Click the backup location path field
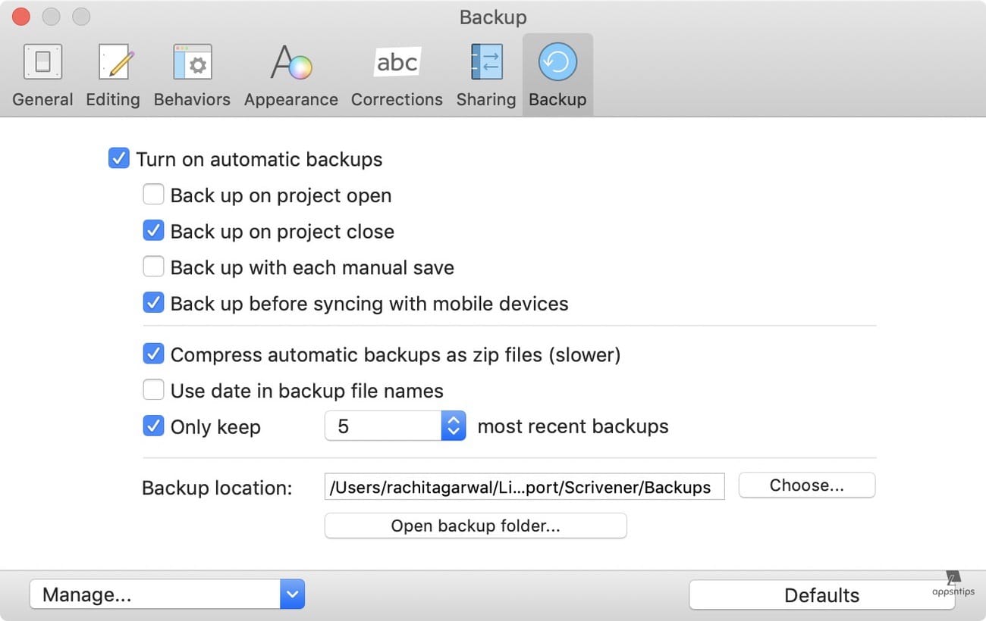The image size is (986, 621). [x=525, y=487]
